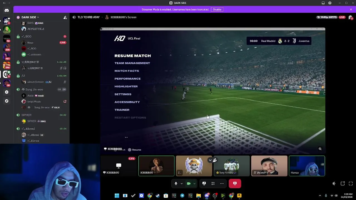Open more options ellipsis in call controls
The image size is (356, 200).
coord(222,183)
